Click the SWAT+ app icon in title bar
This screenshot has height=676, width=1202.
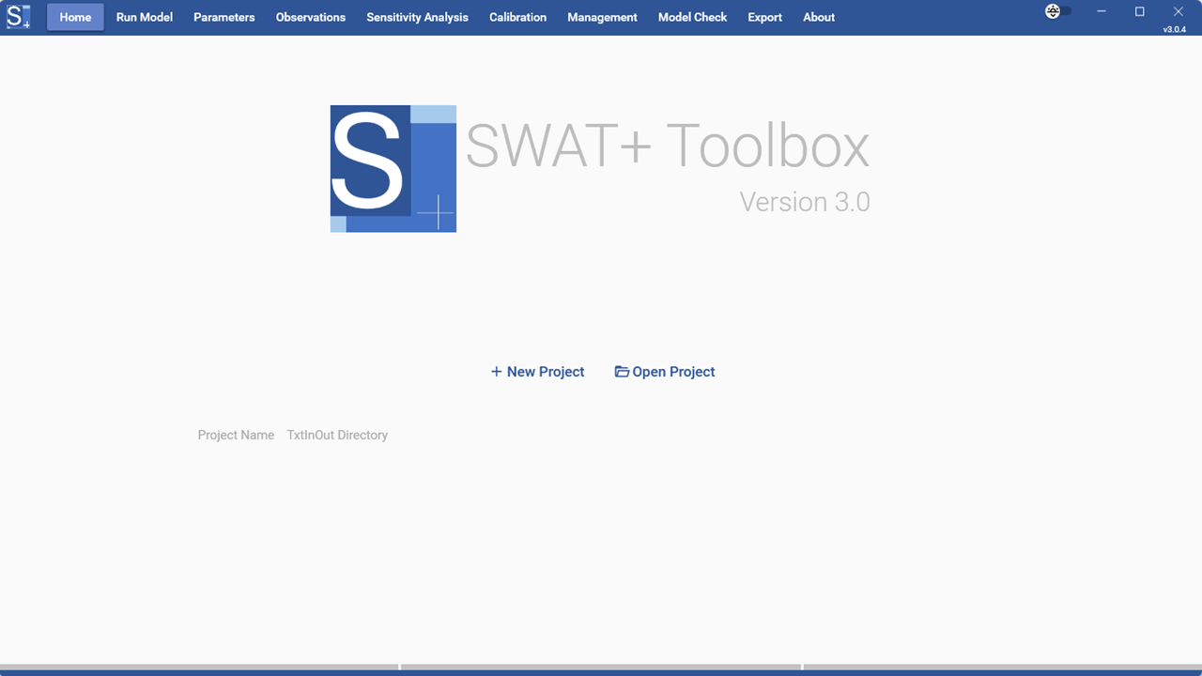click(19, 17)
